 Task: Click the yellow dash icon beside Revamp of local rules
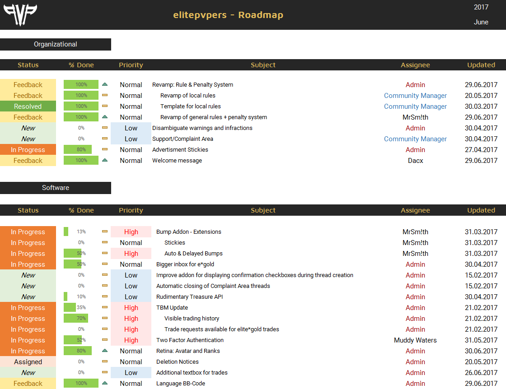(104, 95)
